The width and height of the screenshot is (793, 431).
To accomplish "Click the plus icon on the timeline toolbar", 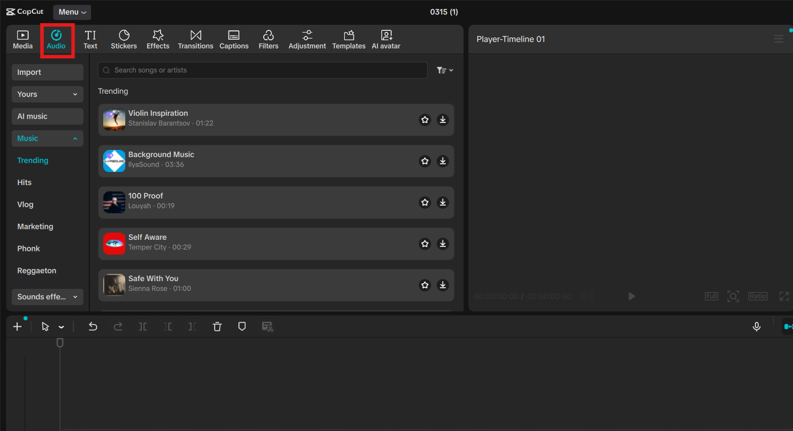I will coord(18,327).
